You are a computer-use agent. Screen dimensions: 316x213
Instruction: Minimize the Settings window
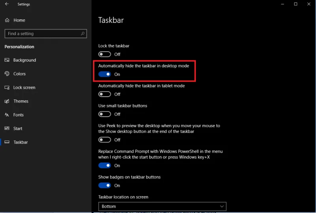[x=282, y=4]
